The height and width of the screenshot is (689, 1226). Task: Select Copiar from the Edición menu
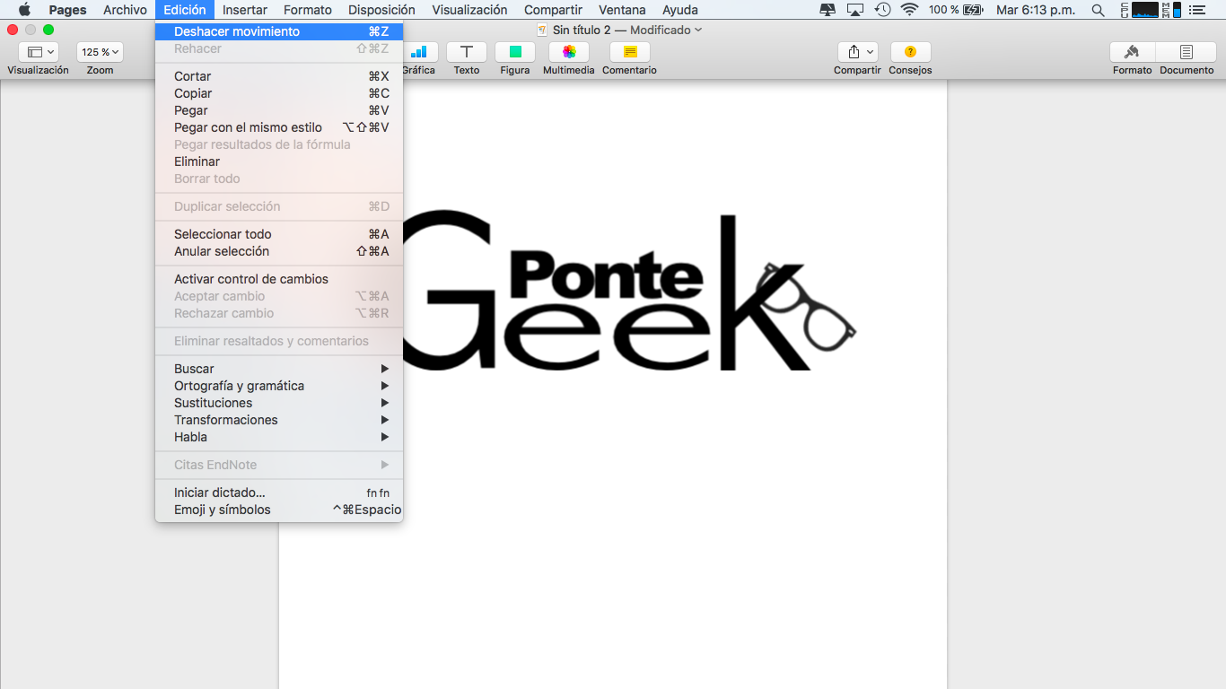pos(279,93)
